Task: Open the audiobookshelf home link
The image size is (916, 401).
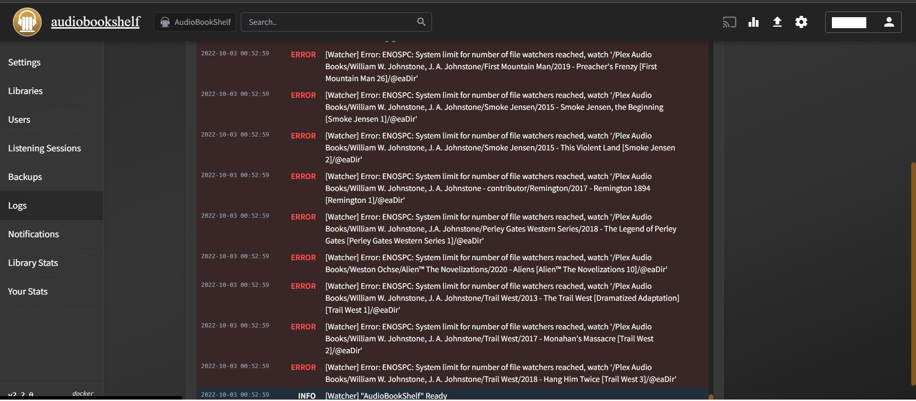Action: 96,21
